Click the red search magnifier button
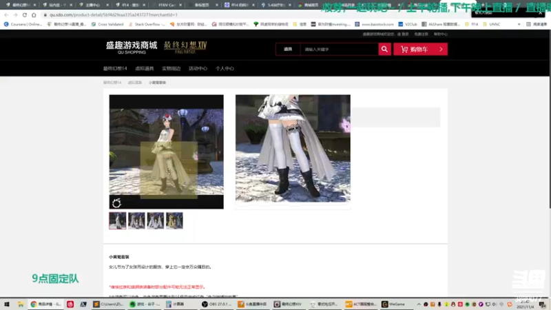 point(384,49)
